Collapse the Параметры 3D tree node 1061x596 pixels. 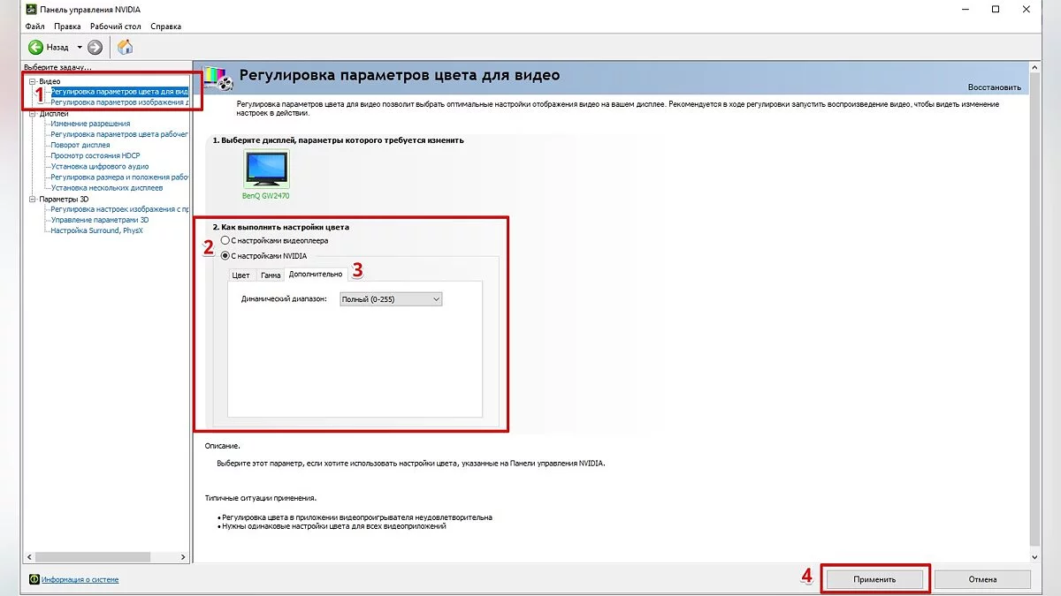point(33,199)
